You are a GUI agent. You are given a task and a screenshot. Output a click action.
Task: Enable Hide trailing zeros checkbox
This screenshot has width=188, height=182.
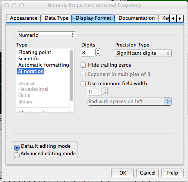(x=83, y=65)
